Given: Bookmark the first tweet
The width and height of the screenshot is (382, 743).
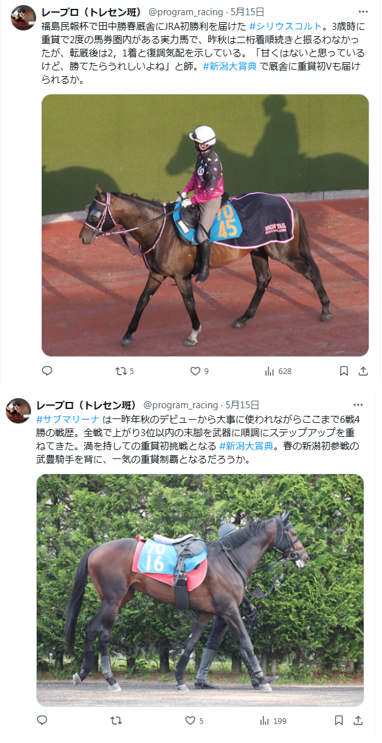Looking at the screenshot, I should tap(344, 371).
